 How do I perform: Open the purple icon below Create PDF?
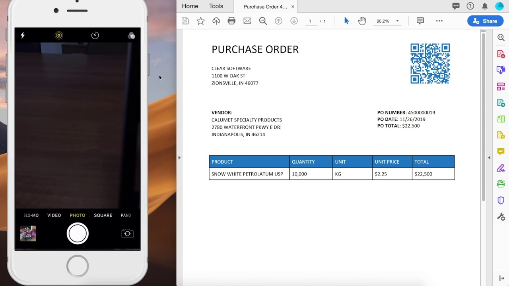(501, 70)
